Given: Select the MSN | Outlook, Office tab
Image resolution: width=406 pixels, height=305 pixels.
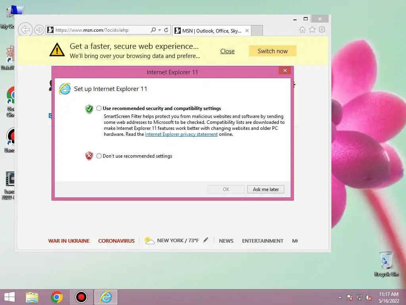Looking at the screenshot, I should click(x=212, y=31).
